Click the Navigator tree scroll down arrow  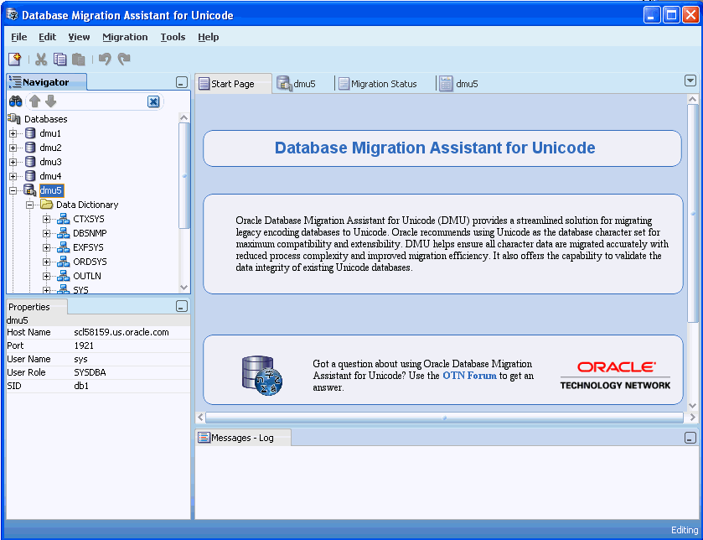(x=184, y=288)
